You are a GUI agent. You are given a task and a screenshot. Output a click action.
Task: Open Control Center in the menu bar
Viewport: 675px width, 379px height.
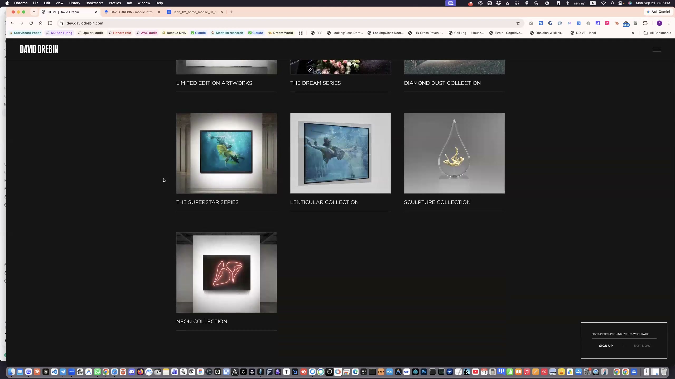coord(620,3)
